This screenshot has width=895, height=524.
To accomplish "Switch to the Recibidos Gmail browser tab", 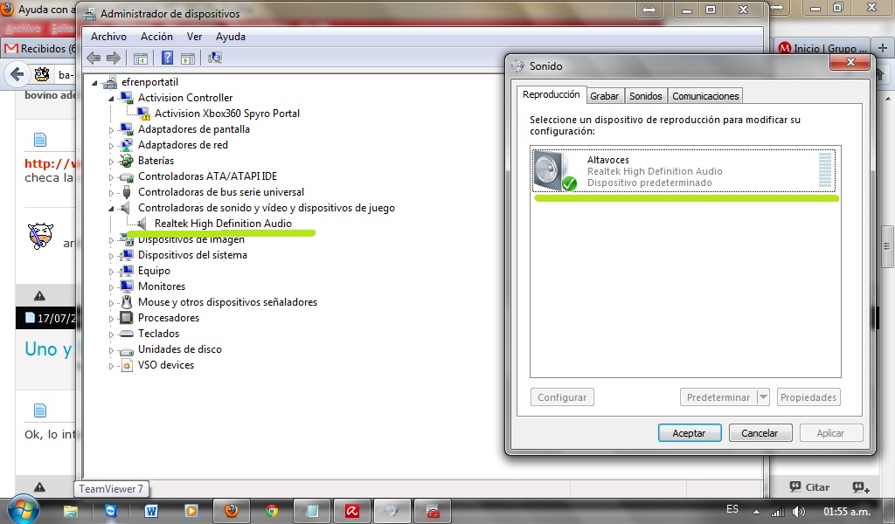I will pyautogui.click(x=38, y=48).
